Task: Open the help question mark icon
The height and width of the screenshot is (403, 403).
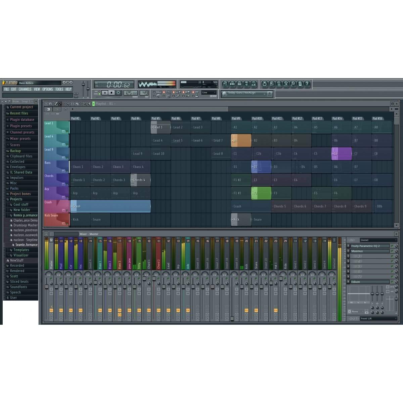Action: [307, 84]
